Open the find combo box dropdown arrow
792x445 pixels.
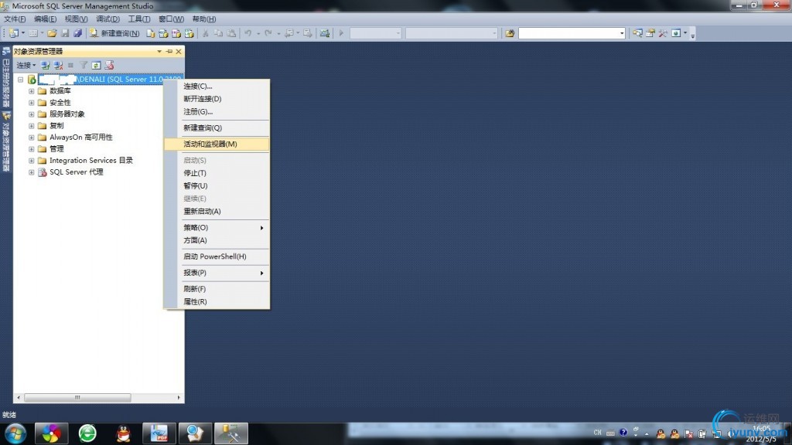[x=622, y=33]
